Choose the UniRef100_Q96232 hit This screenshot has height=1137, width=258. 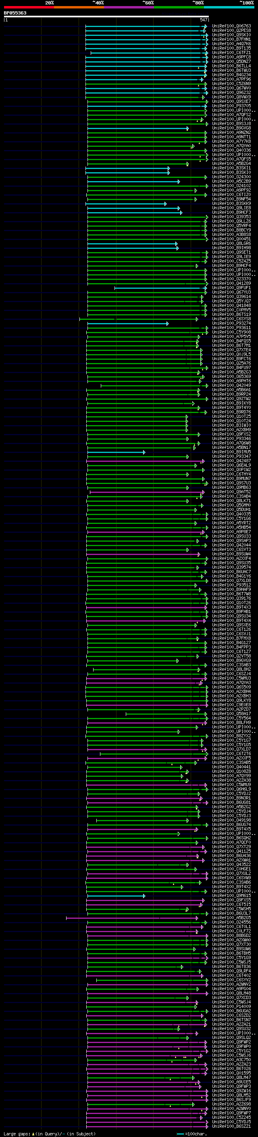click(231, 93)
